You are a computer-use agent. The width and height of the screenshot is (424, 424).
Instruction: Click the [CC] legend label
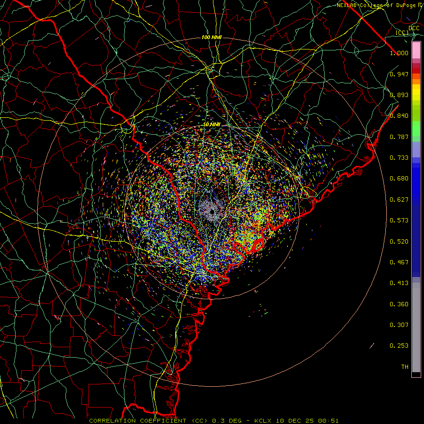click(402, 33)
